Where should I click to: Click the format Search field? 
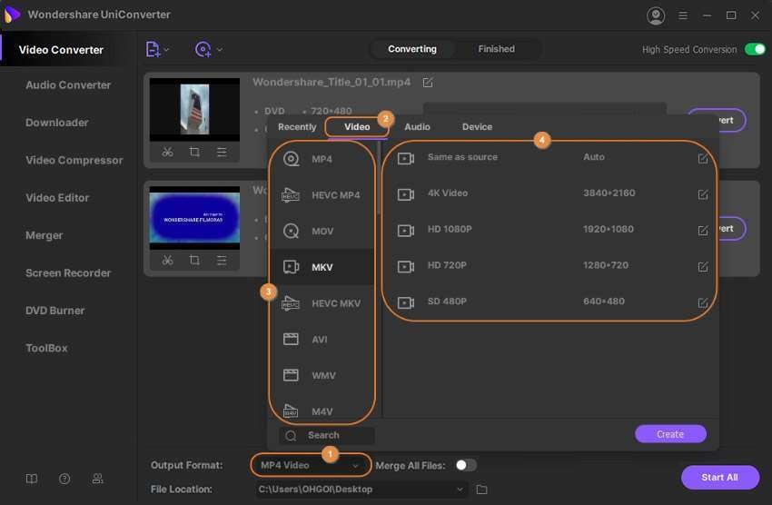coord(327,436)
